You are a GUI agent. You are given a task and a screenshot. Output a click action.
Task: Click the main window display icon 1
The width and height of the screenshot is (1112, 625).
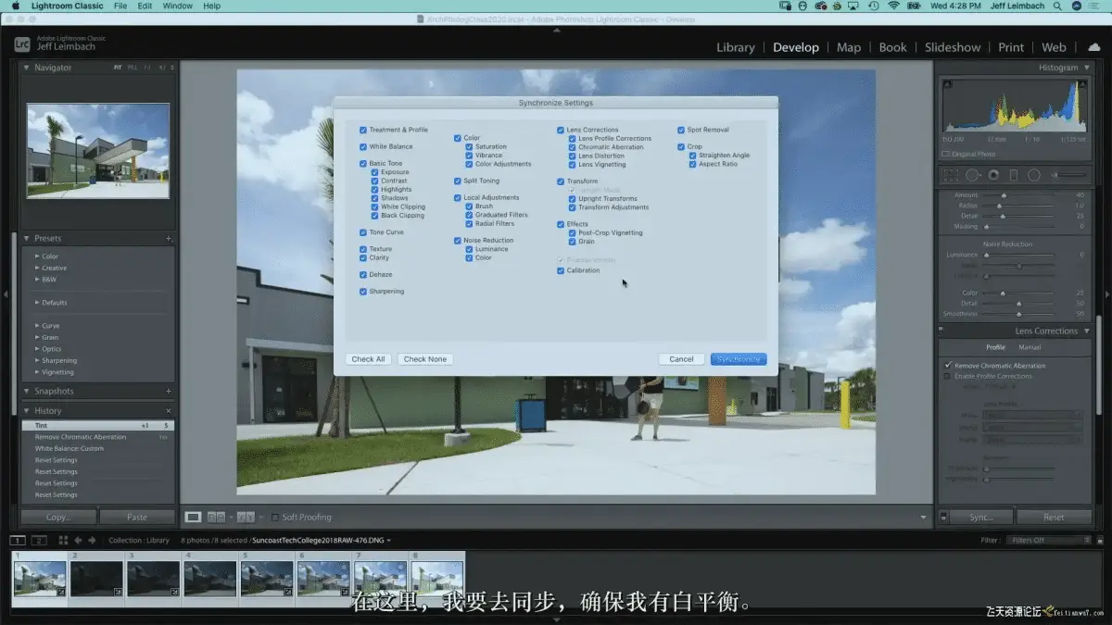pos(18,540)
